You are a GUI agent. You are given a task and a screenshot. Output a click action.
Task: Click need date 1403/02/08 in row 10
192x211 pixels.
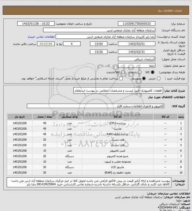tap(20, 173)
